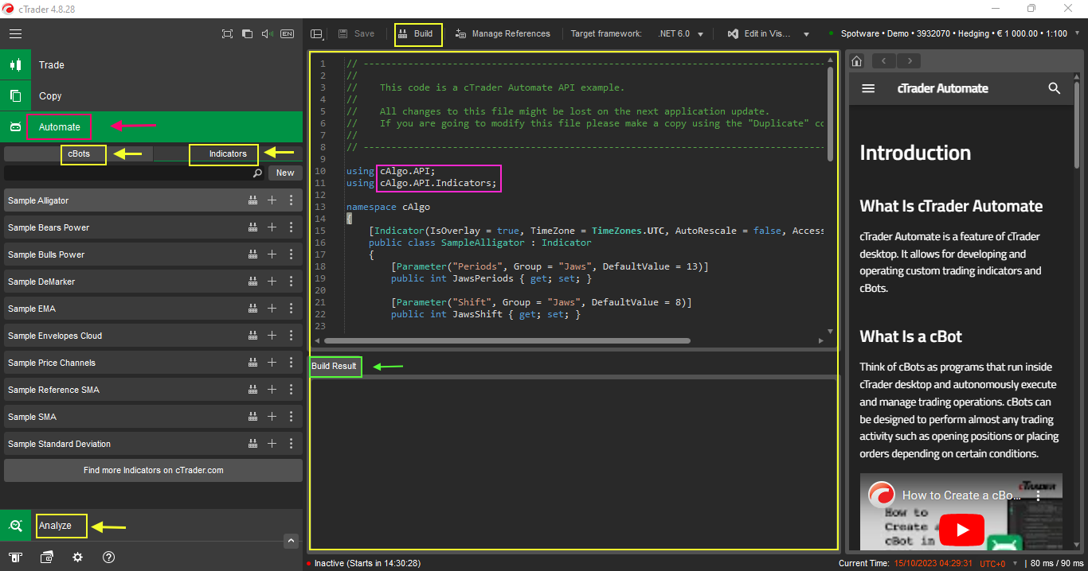1088x571 pixels.
Task: Expand the .NET 6.0 target framework dropdown
Action: tap(700, 34)
